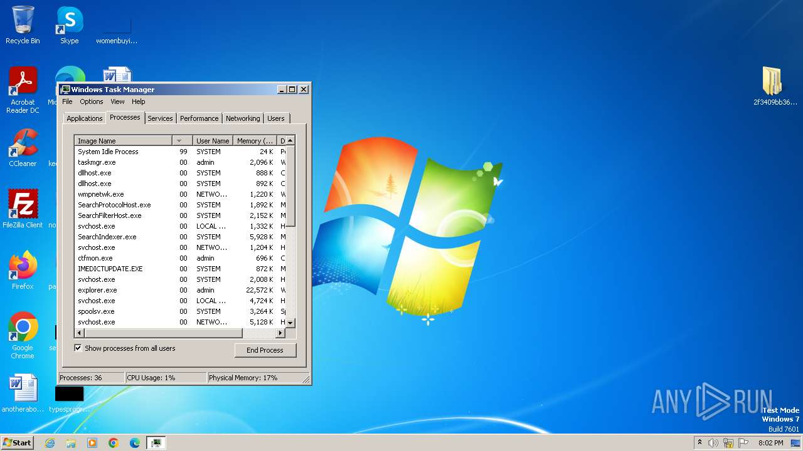Viewport: 803px width, 451px height.
Task: Select the SearchFilterHost.exe process
Action: coord(180,215)
